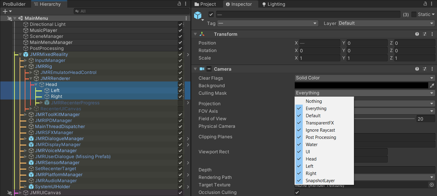This screenshot has height=196, width=437.
Task: Open the Transform component help icon
Action: [x=417, y=34]
